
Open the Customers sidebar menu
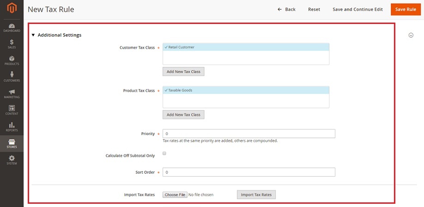(12, 77)
